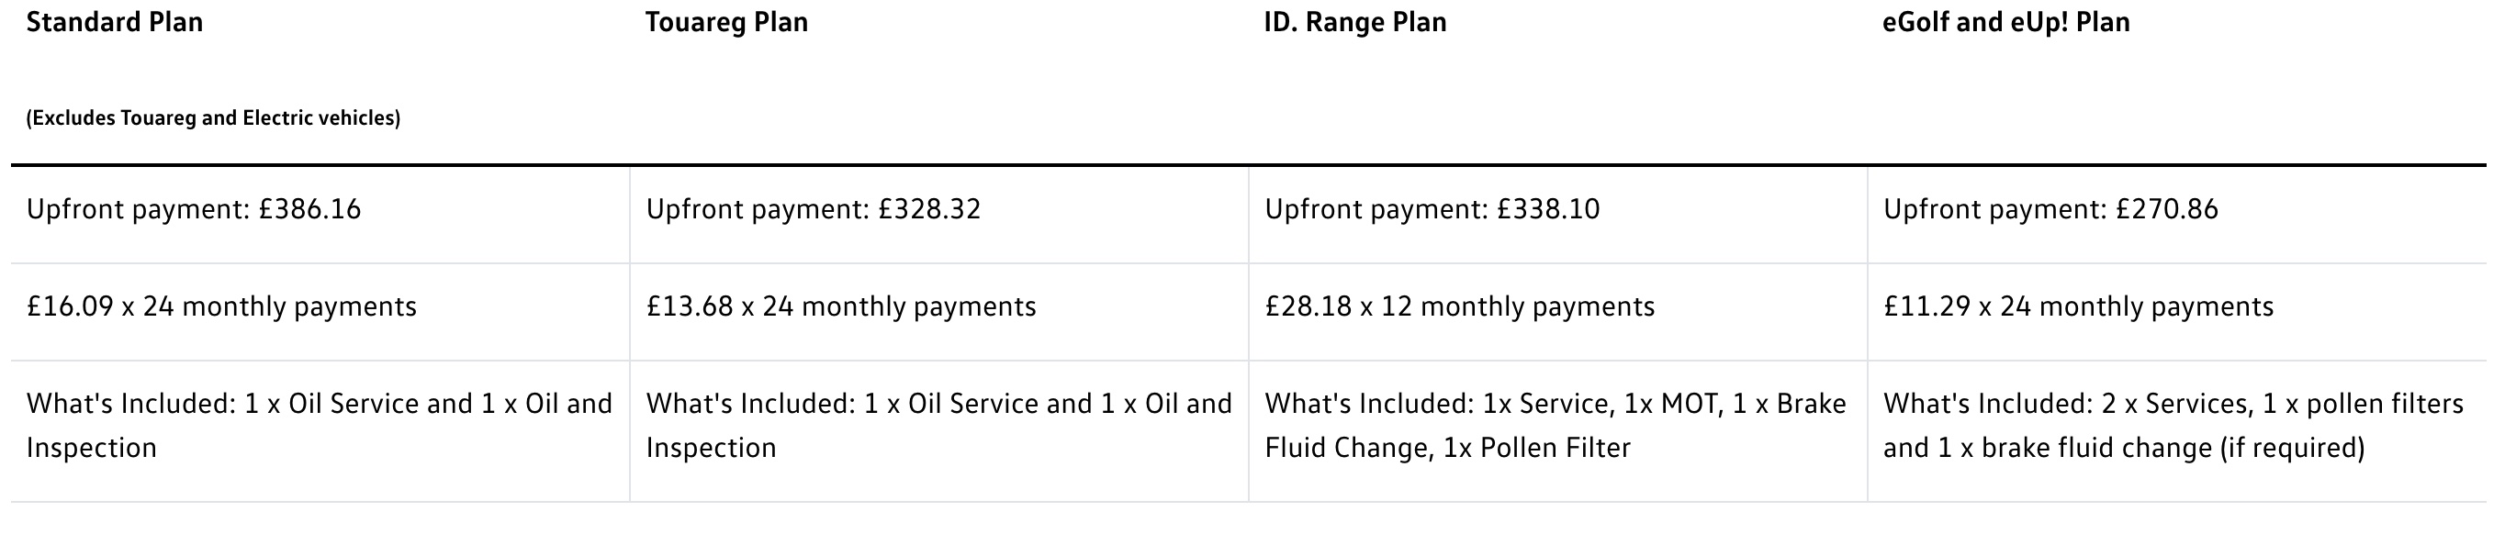Click the £28.18 x 12 monthly payments cell

[1558, 312]
